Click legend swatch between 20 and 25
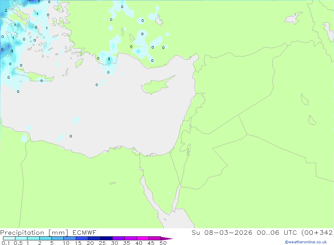The image size is (334, 245). [94, 238]
